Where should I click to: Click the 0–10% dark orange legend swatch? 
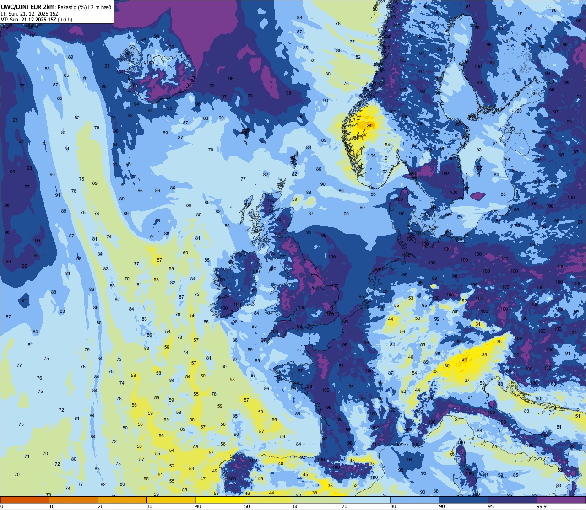tap(25, 499)
